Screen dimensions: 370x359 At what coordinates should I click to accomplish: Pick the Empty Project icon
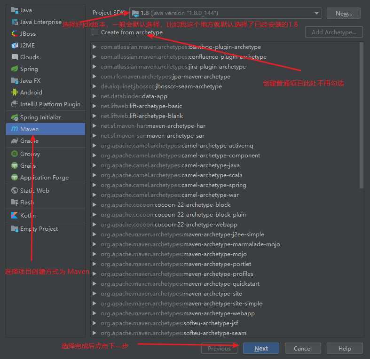(x=15, y=228)
